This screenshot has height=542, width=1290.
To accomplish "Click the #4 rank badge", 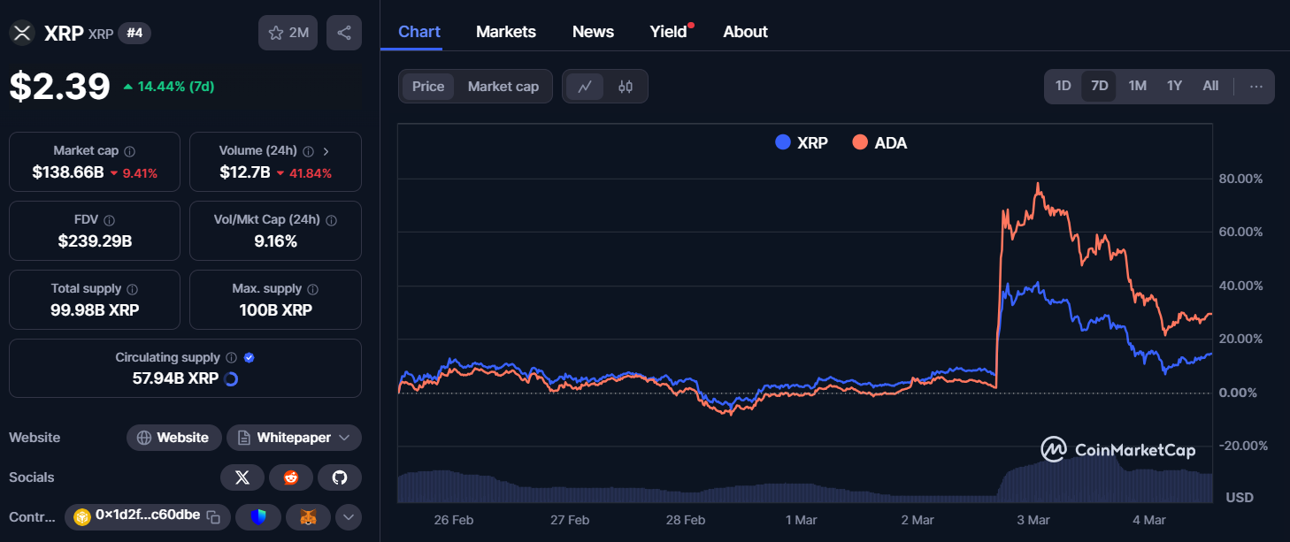I will point(135,34).
